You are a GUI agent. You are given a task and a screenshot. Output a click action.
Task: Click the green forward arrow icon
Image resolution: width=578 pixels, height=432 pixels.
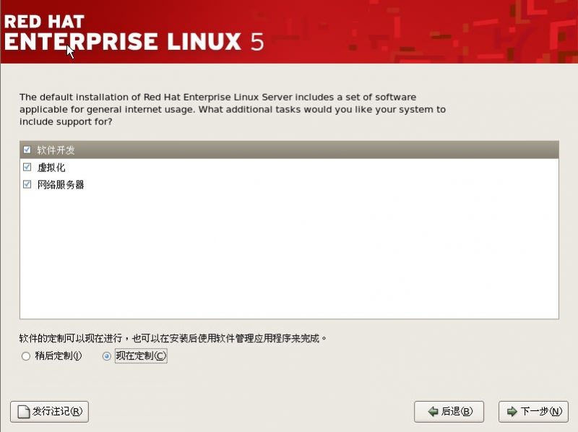click(512, 412)
